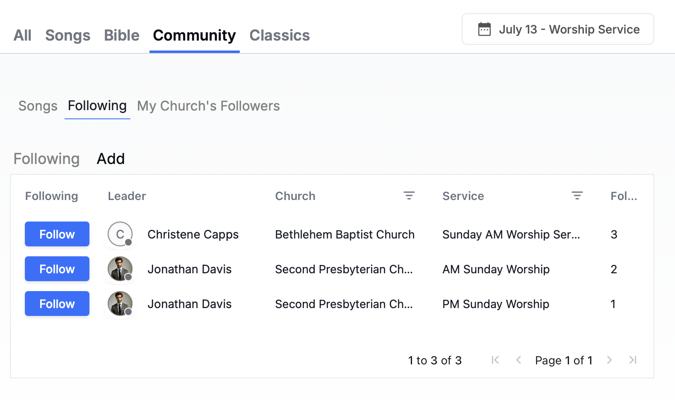This screenshot has width=675, height=400.
Task: Click Jonathan Davis avatar for AM Sunday Worship
Action: [120, 269]
